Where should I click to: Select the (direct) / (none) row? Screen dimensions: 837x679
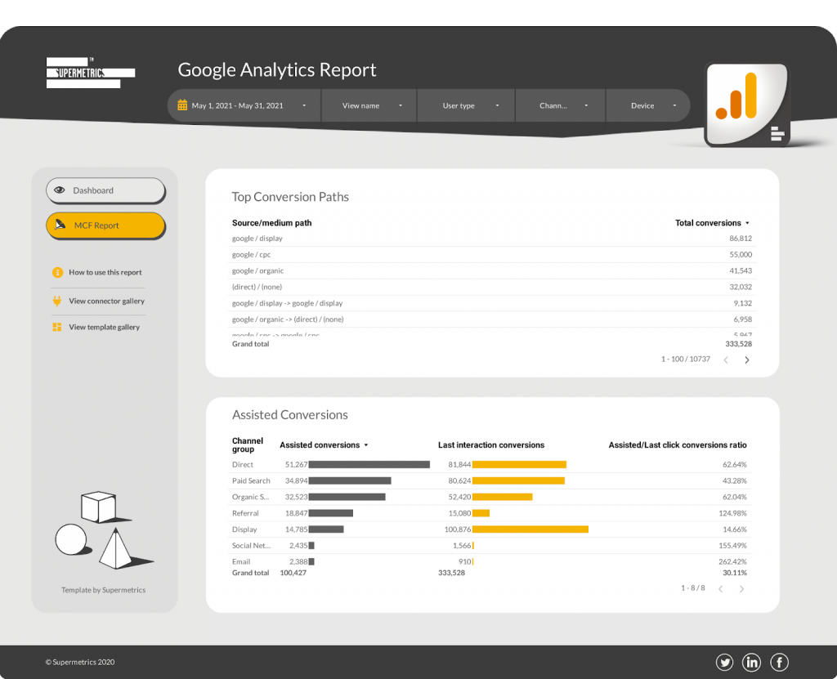(491, 287)
